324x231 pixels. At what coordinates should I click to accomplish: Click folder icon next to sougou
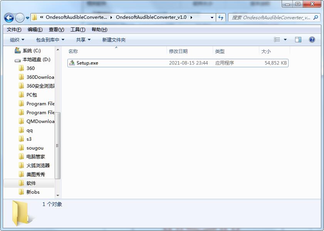pos(21,148)
